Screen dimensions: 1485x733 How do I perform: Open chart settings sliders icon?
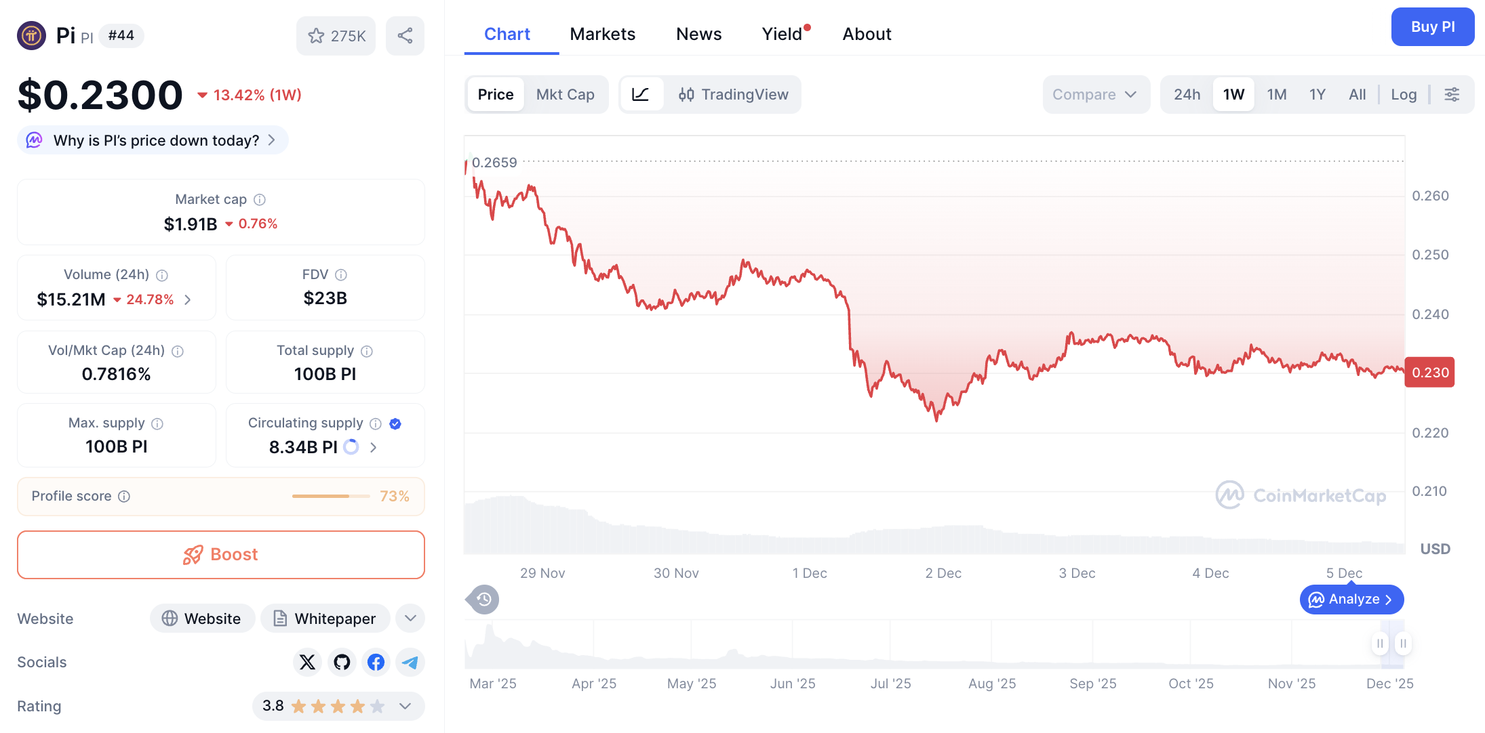[1452, 94]
